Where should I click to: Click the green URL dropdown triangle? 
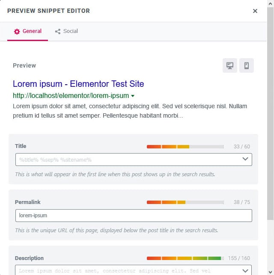133,96
